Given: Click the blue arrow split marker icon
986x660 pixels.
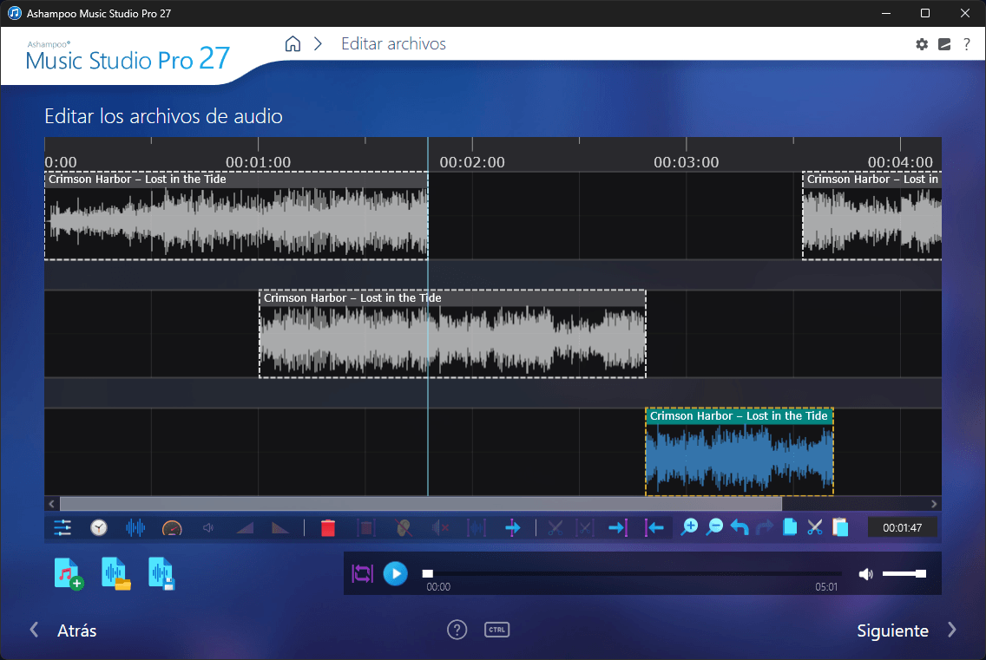Looking at the screenshot, I should 512,527.
